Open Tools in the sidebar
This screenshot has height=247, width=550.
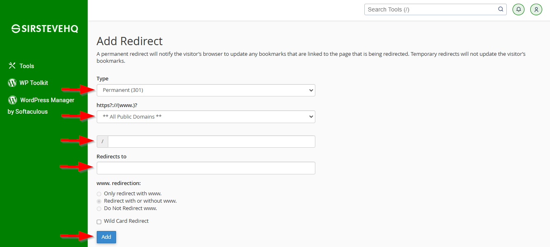click(x=27, y=66)
